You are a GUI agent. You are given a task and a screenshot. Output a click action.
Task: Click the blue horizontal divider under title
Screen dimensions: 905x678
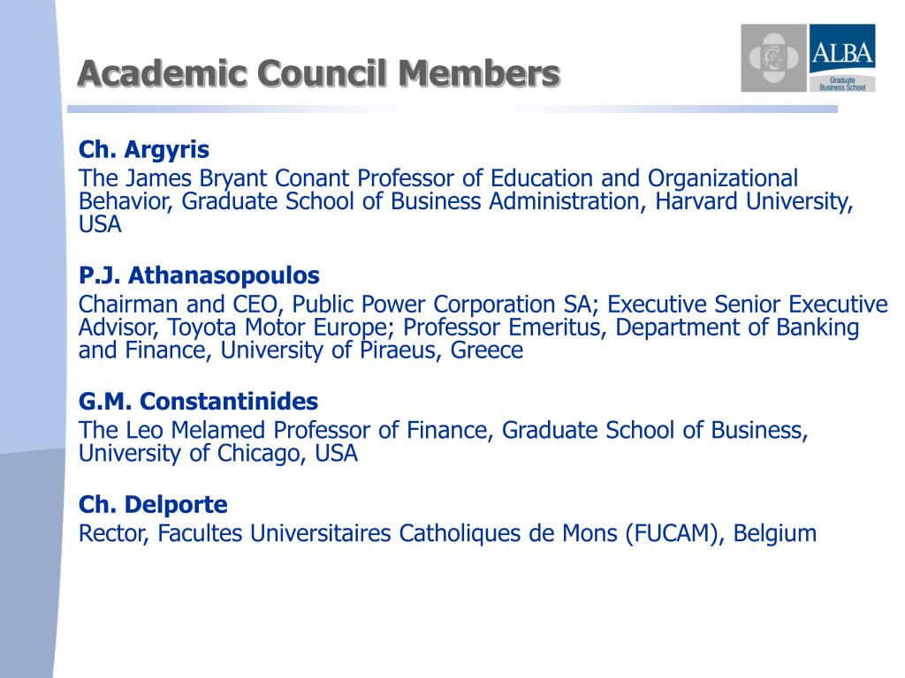[452, 109]
